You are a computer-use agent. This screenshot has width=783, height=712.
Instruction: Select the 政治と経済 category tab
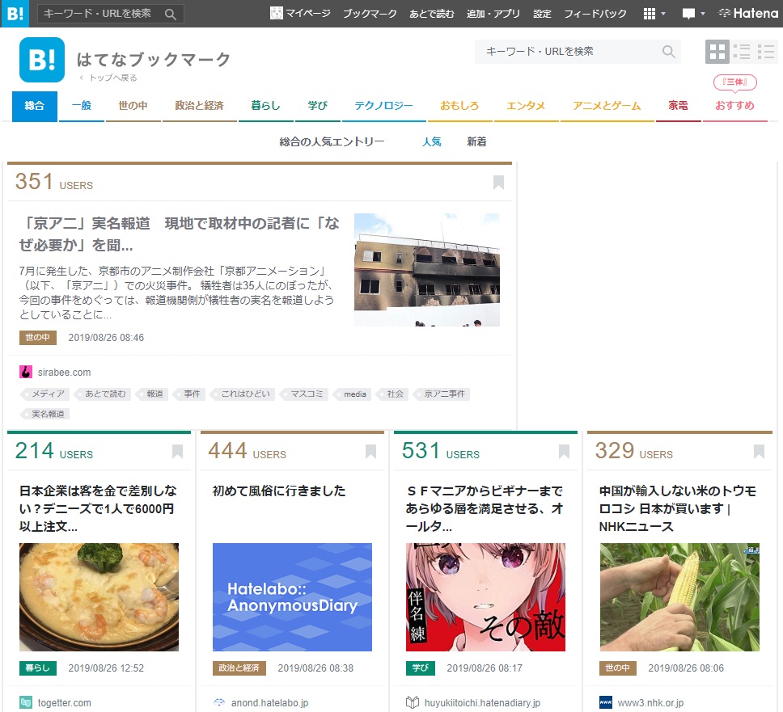pyautogui.click(x=199, y=106)
